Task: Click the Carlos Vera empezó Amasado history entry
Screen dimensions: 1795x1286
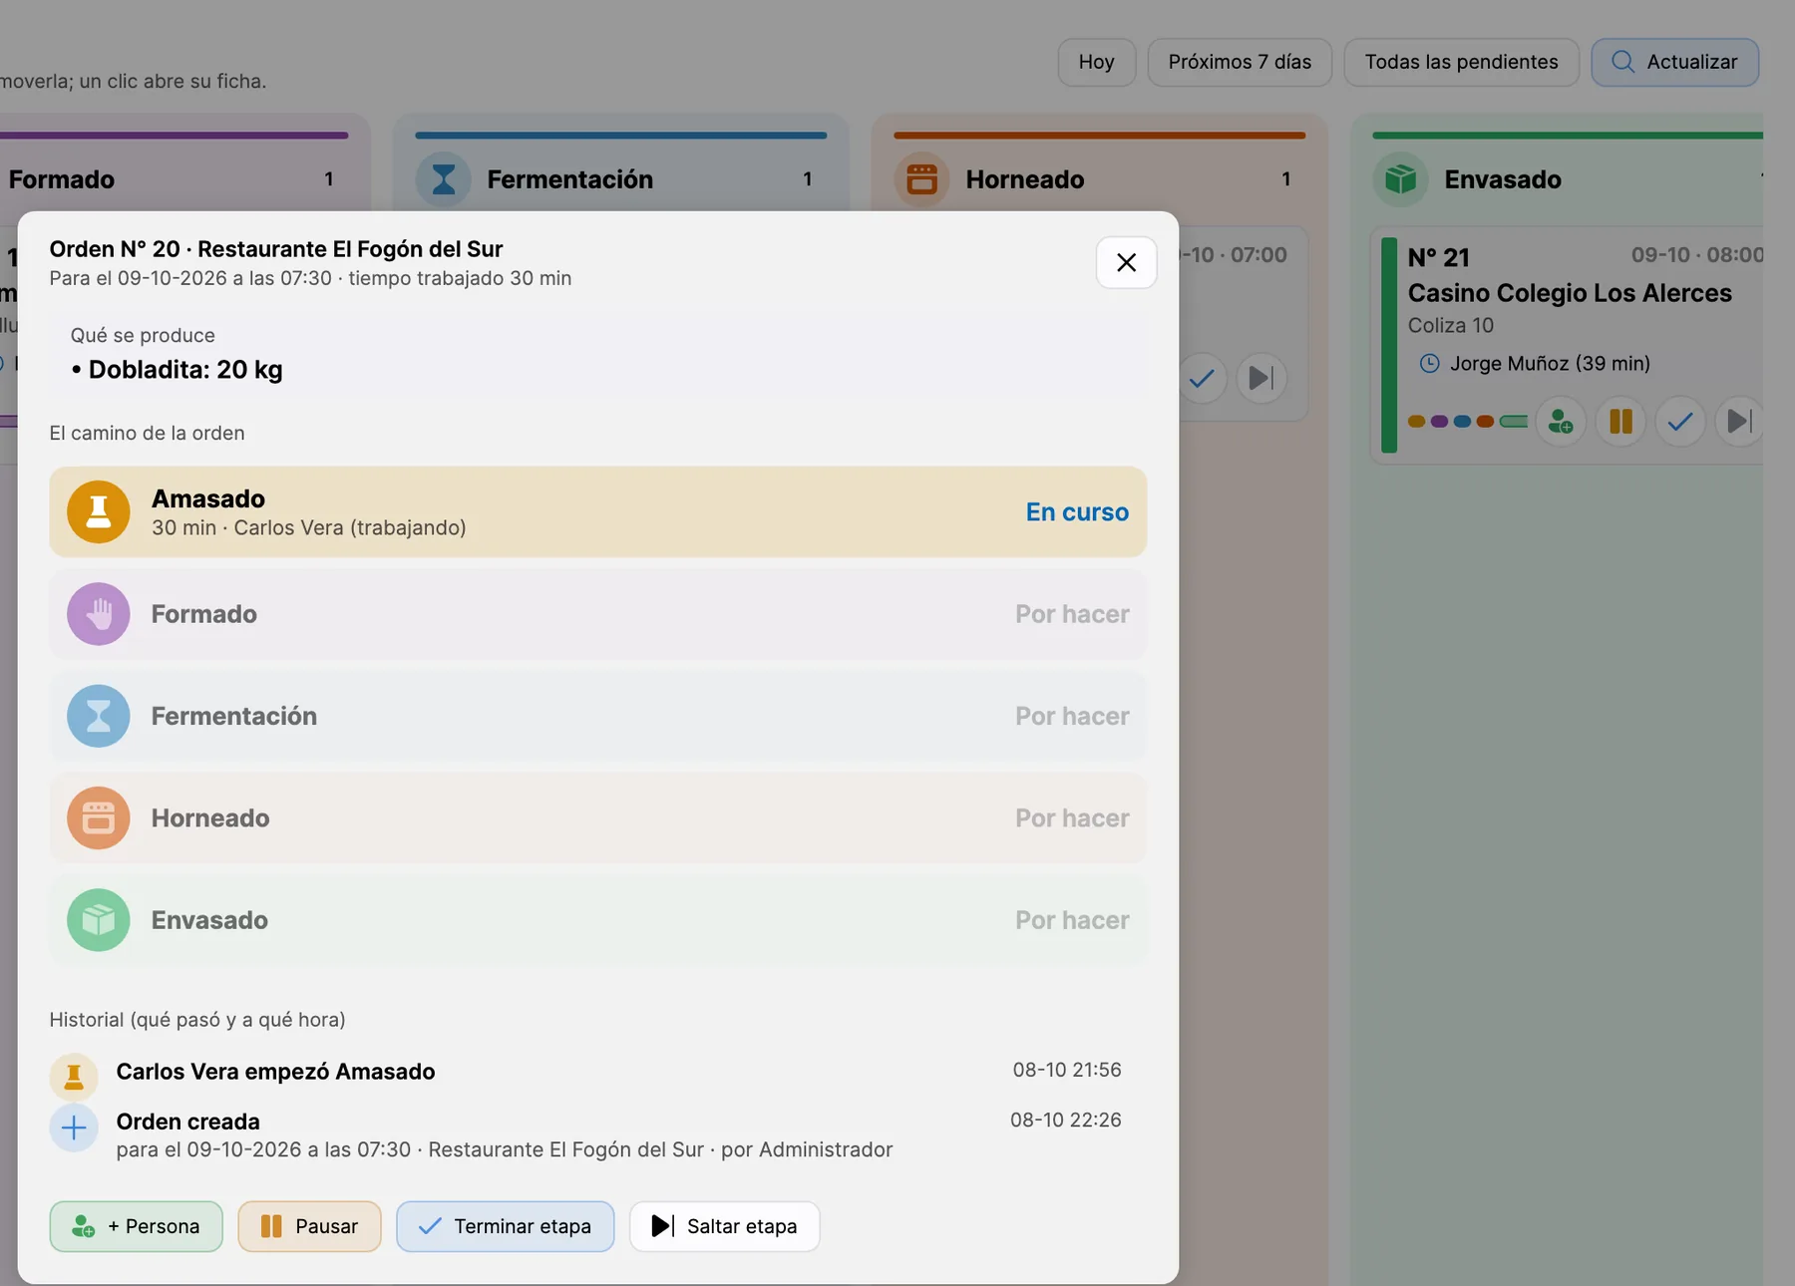Action: [276, 1072]
